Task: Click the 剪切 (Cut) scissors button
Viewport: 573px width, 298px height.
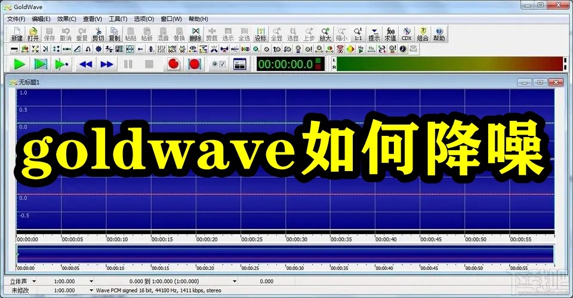Action: [x=98, y=34]
